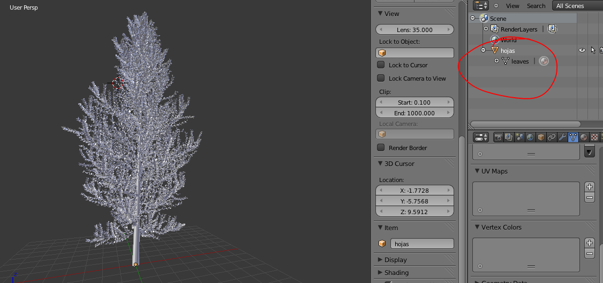Click the World globe icon
Image resolution: width=603 pixels, height=283 pixels.
(x=495, y=40)
